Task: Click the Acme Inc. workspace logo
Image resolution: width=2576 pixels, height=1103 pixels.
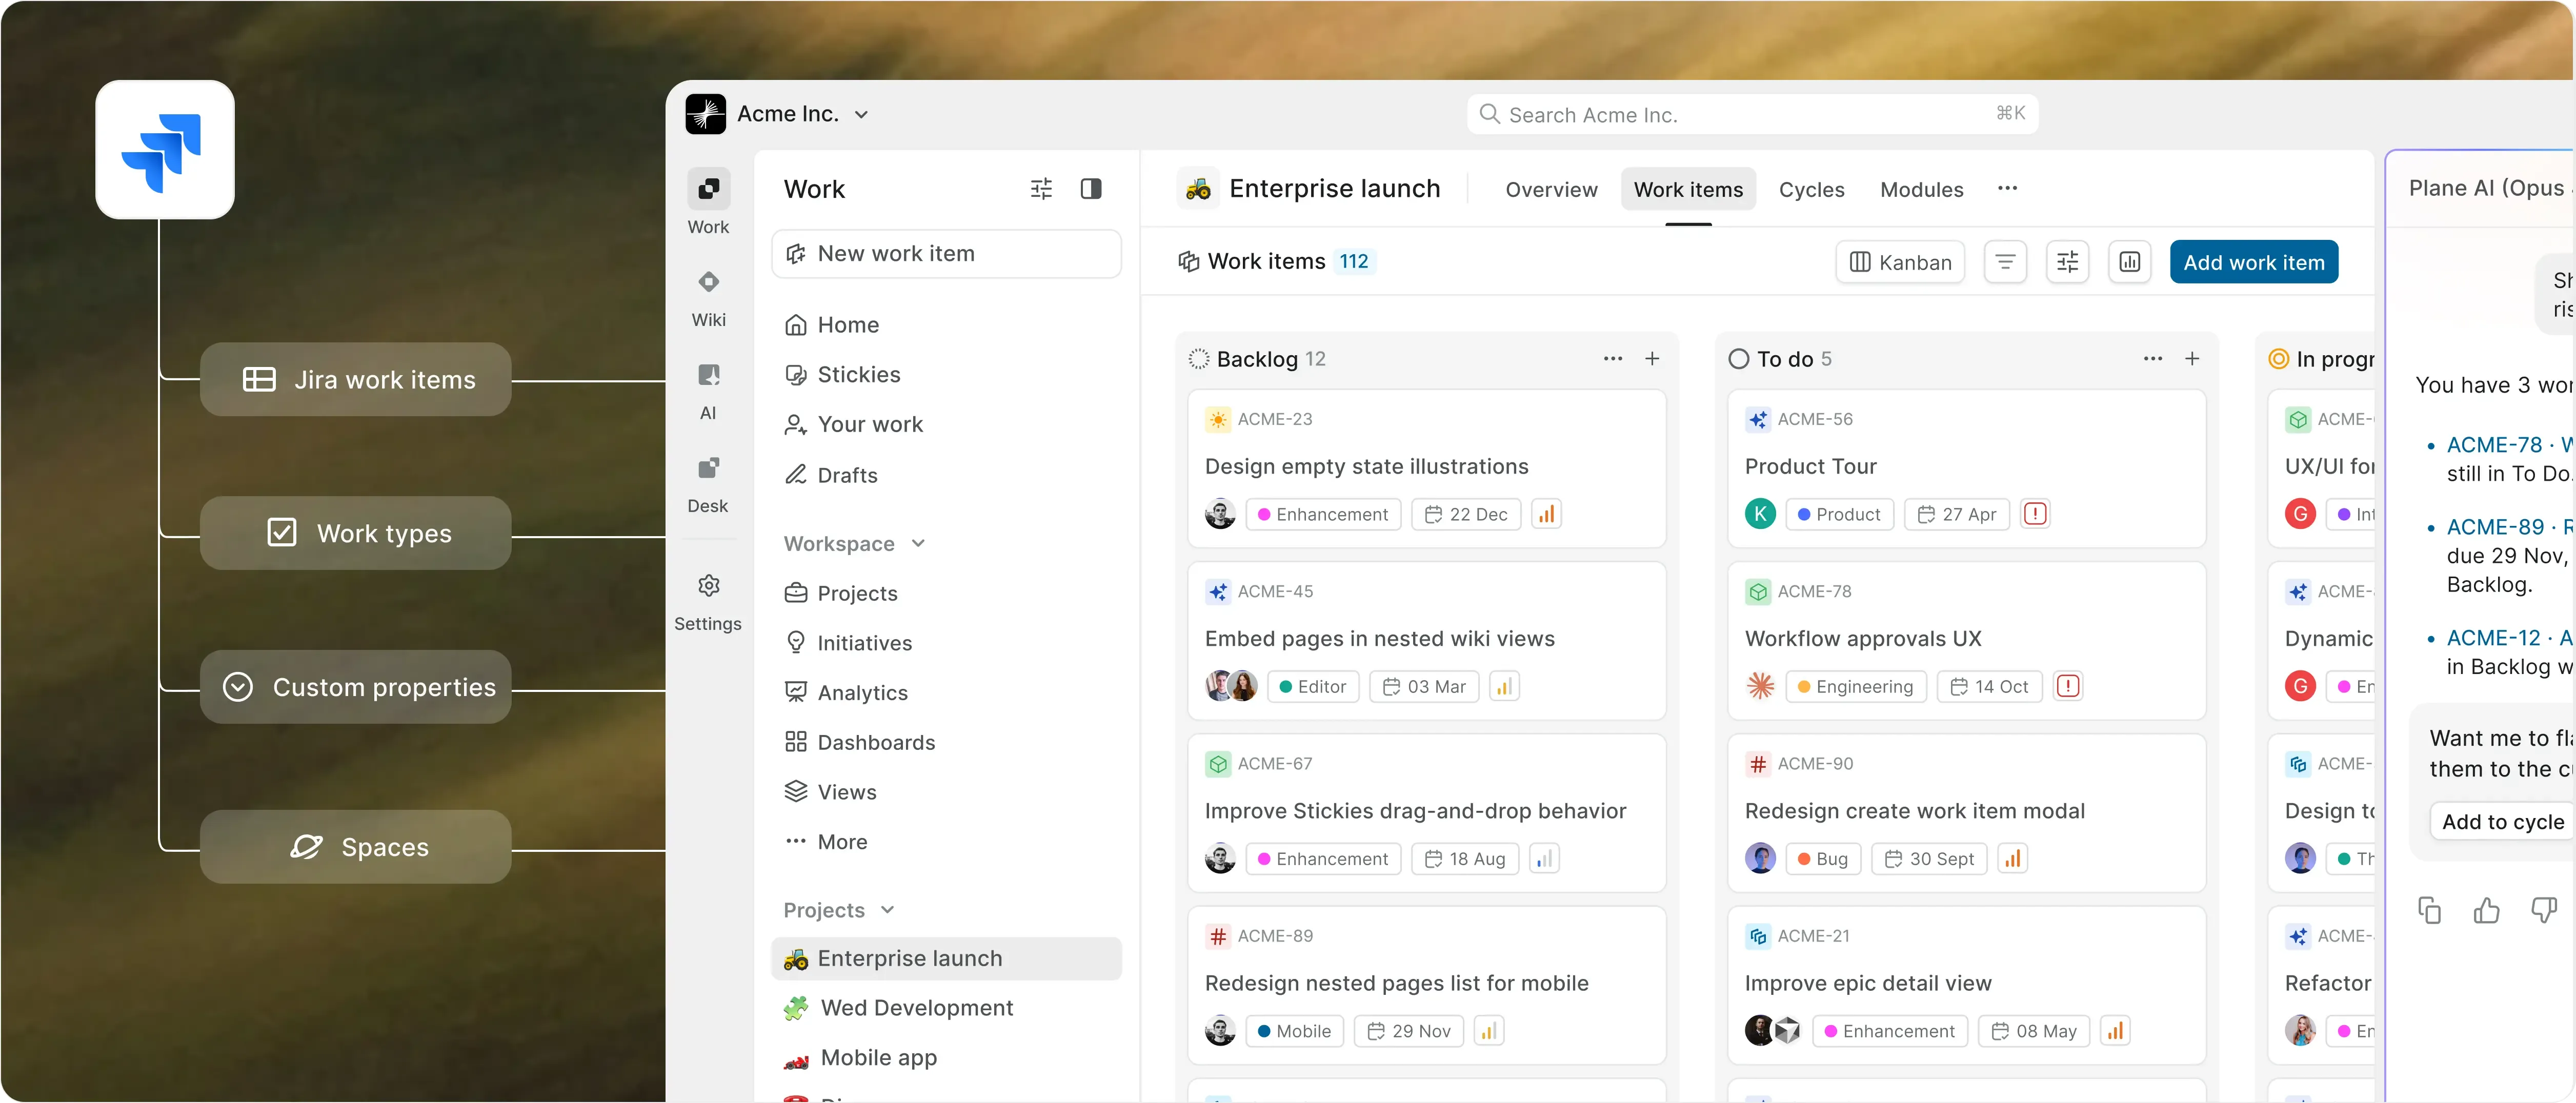Action: 706,114
